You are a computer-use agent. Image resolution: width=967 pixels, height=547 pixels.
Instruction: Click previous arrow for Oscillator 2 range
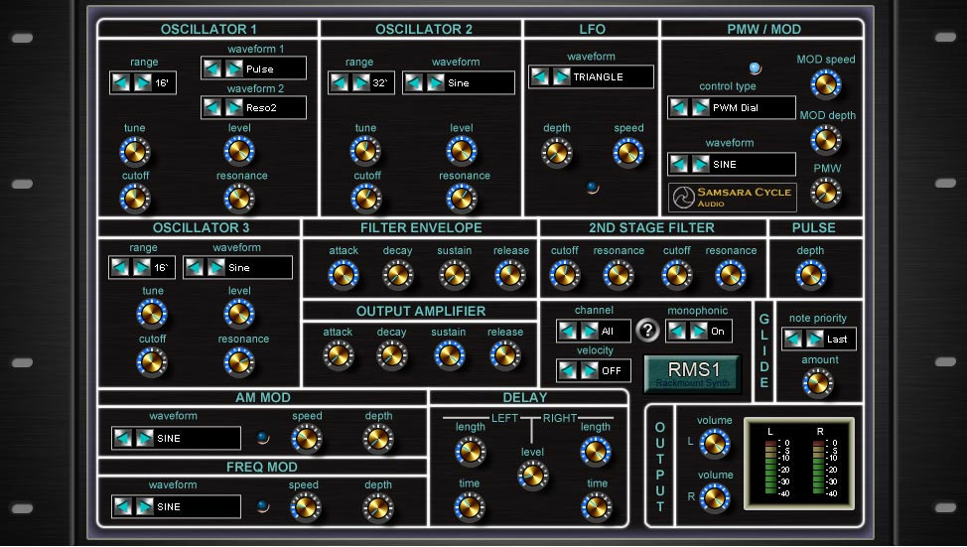(x=340, y=82)
